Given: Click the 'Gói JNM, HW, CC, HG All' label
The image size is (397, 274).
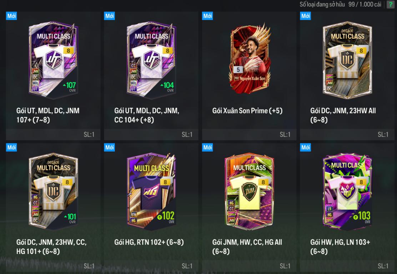Looking at the screenshot, I should click(247, 242).
